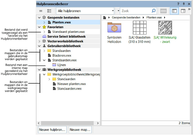Collapse the Favorieten section

tap(39, 27)
